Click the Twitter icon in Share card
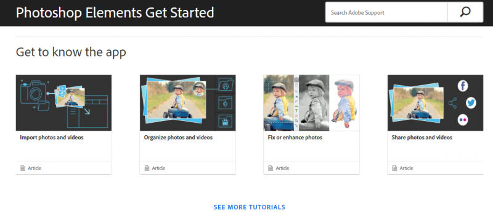The height and width of the screenshot is (224, 493). tap(471, 103)
